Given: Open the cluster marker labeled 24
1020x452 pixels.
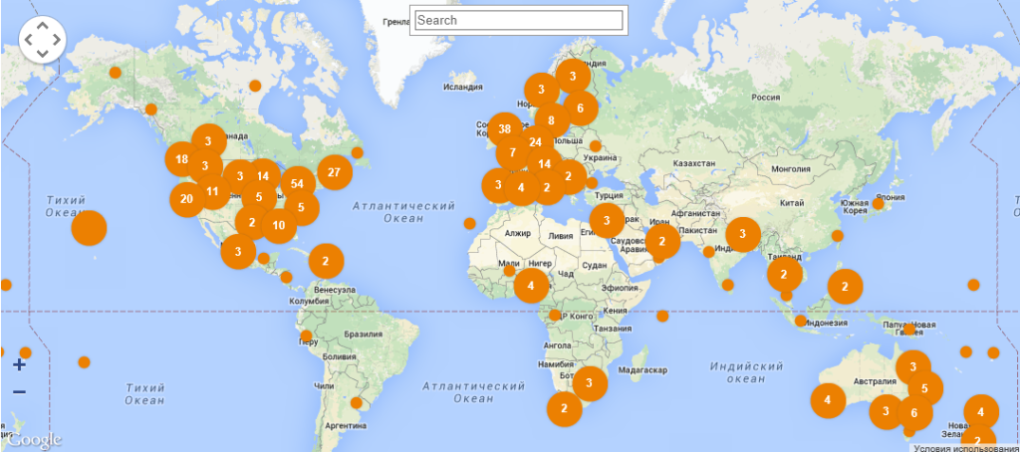Looking at the screenshot, I should [x=535, y=142].
